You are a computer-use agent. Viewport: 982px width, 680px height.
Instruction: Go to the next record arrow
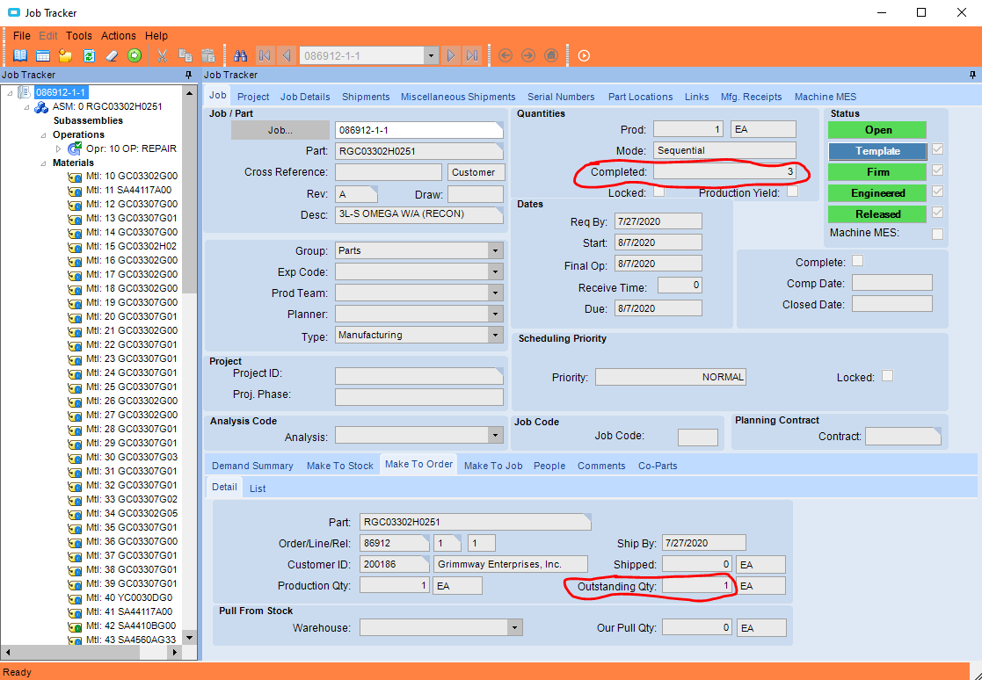450,55
